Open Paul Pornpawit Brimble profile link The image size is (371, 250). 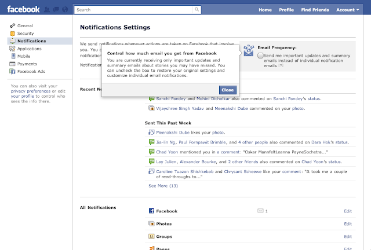click(202, 142)
